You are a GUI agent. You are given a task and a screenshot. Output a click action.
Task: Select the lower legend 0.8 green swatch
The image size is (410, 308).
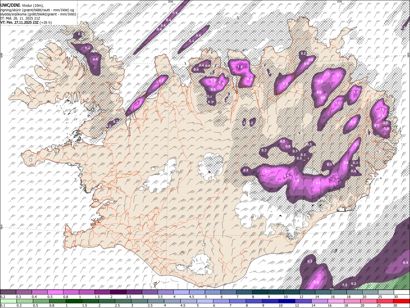(x=57, y=301)
